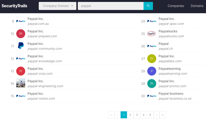206x122 pixels.
Task: Click the domain text paypal-knowledge.com
Action: [45, 61]
